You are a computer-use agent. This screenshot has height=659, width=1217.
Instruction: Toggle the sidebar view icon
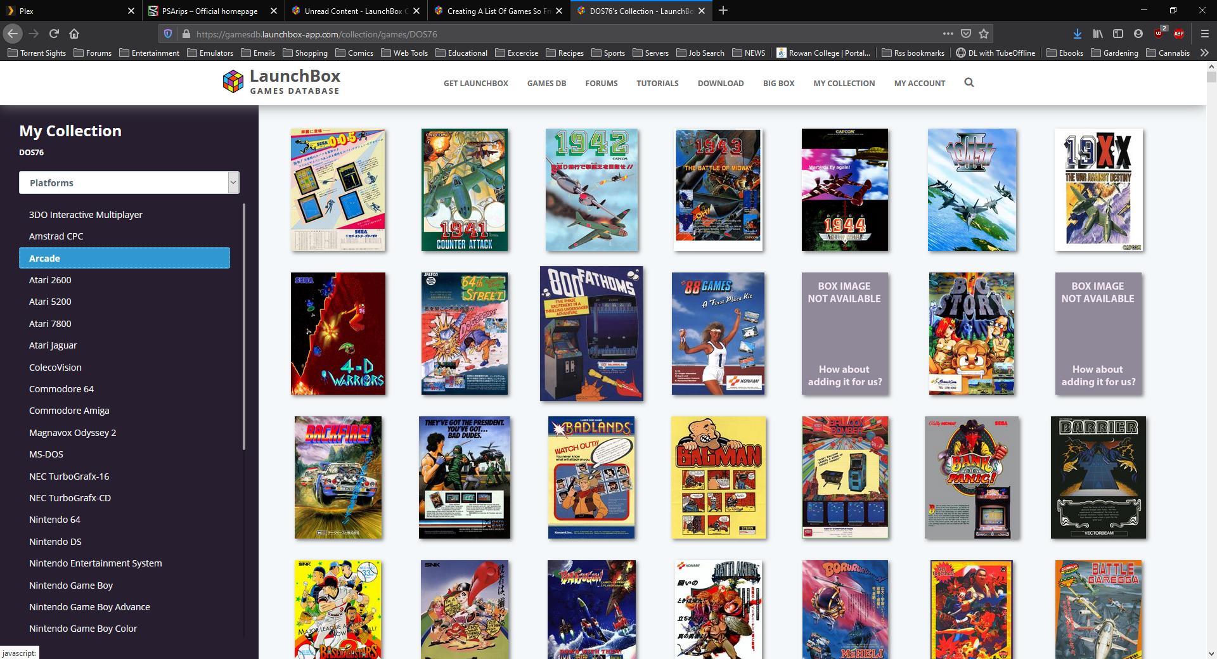coord(1118,34)
